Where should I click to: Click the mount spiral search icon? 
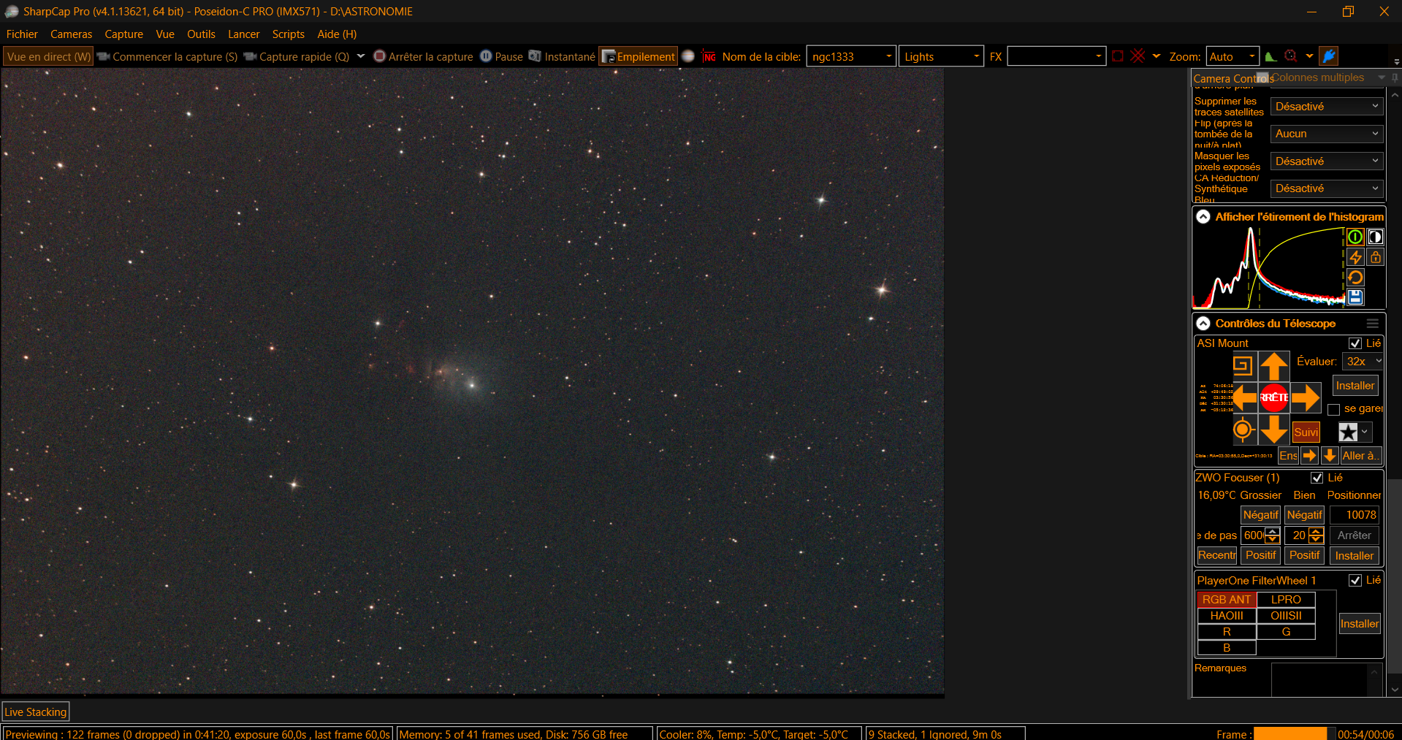pos(1243,365)
